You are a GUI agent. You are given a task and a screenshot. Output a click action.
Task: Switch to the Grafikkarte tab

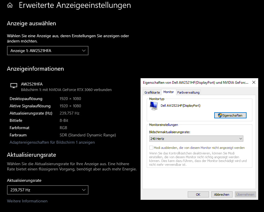152,92
